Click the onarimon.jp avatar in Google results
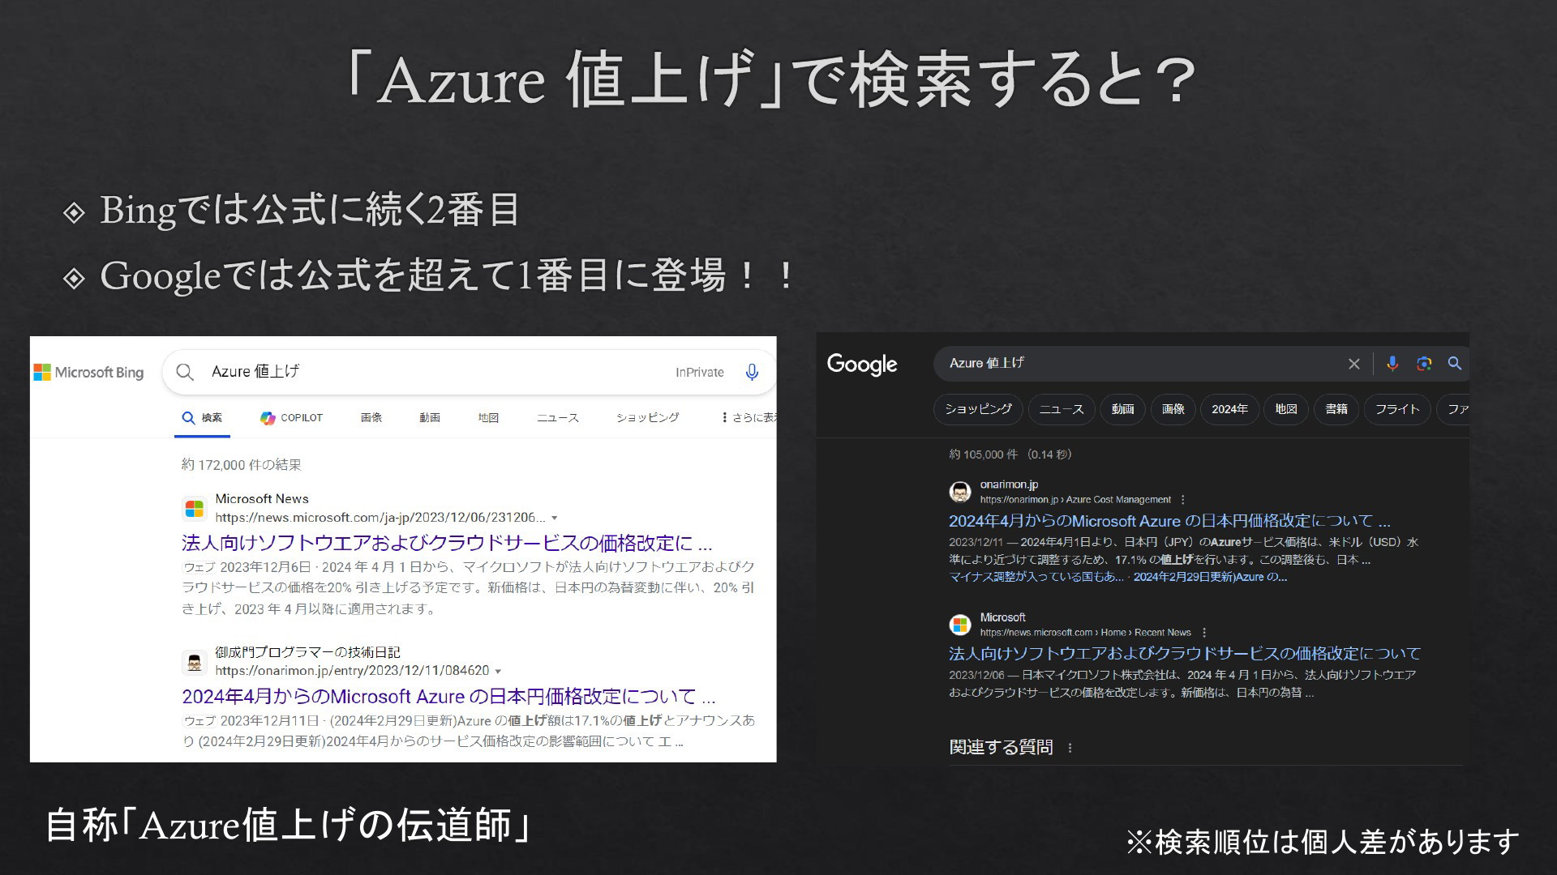Screen dimensions: 1557x875 (960, 492)
